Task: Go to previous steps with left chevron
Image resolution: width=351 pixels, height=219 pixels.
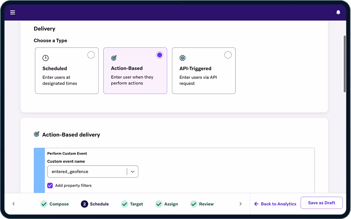Action: tap(14, 204)
